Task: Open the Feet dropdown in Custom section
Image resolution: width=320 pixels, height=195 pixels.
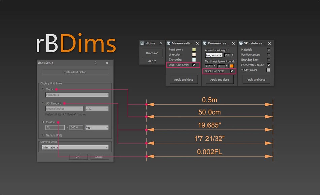Action: pos(96,127)
